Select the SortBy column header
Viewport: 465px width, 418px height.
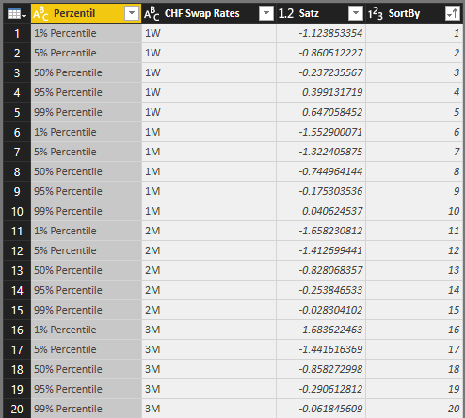(414, 13)
